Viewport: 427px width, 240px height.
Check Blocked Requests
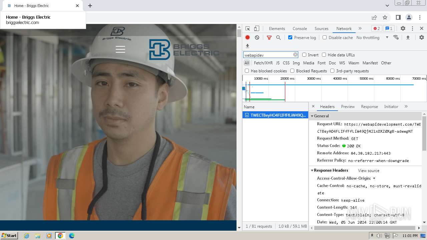tap(292, 71)
